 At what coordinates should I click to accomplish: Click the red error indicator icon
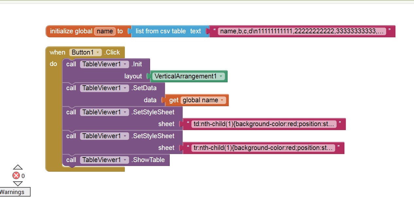16,176
